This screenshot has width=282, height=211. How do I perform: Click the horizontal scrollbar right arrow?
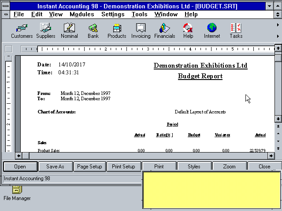tap(271, 156)
